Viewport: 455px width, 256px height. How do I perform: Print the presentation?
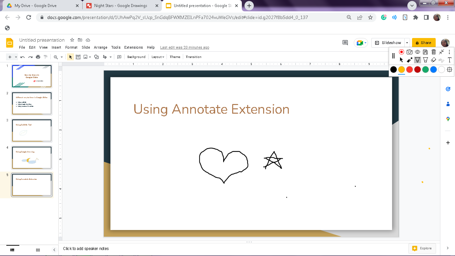click(38, 57)
